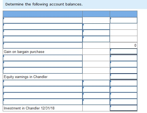Open the third row label dropdown
This screenshot has width=147, height=113.
(x=43, y=33)
